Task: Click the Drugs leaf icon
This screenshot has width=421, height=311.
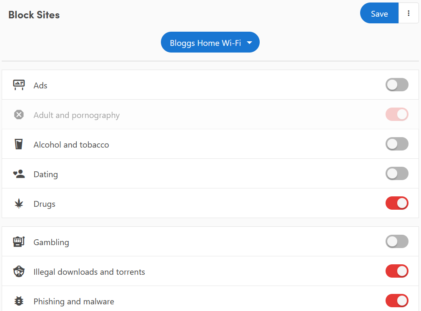Action: (x=19, y=203)
